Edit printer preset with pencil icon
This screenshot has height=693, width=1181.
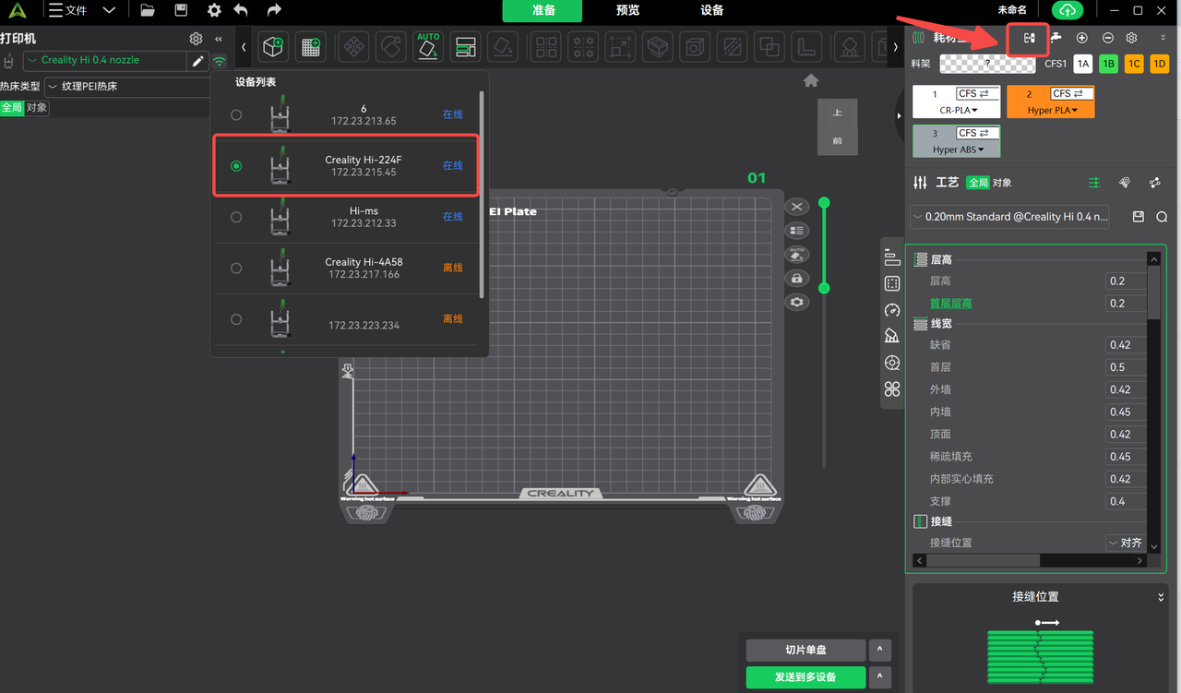(x=198, y=61)
